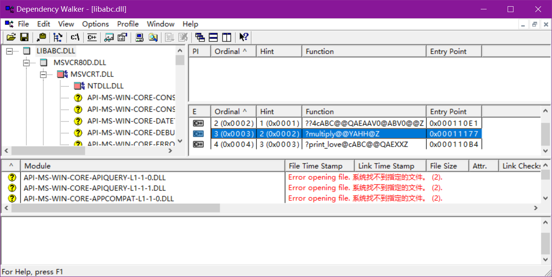552x277 pixels.
Task: Open a new file with the Open icon
Action: (x=11, y=37)
